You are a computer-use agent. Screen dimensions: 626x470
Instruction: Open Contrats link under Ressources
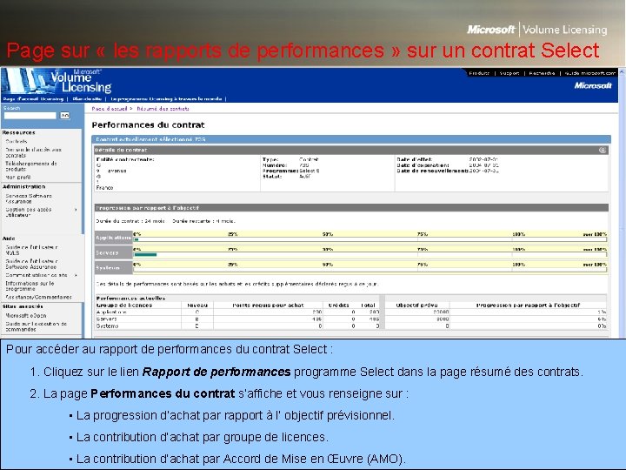[x=17, y=142]
